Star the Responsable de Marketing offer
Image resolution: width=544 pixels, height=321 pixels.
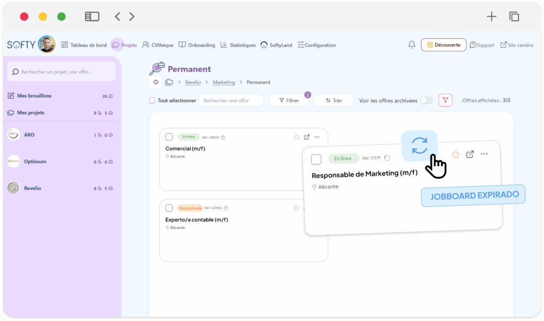[x=456, y=154]
